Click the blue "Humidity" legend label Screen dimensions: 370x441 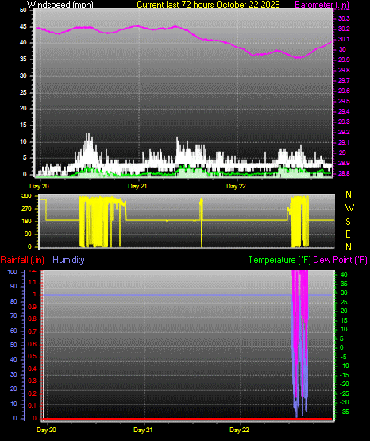(68, 260)
